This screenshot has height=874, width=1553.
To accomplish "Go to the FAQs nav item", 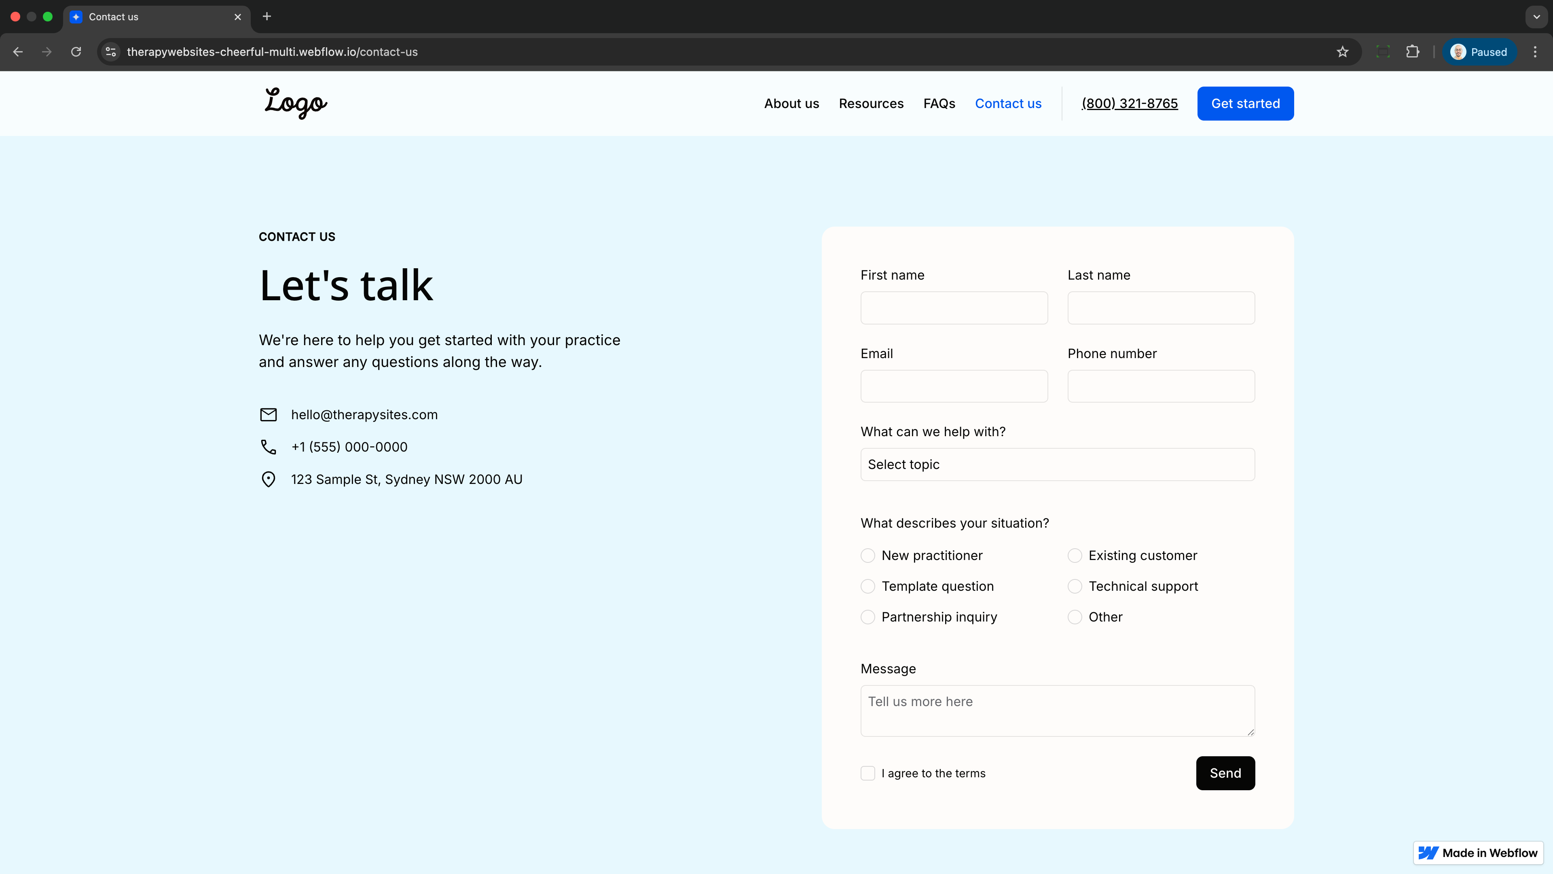I will [939, 103].
